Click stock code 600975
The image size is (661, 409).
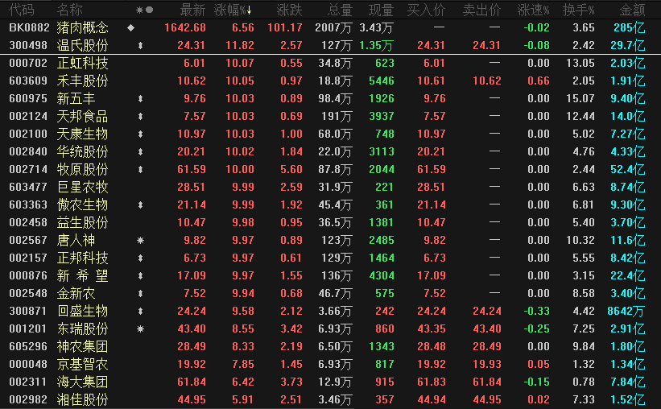click(x=28, y=99)
